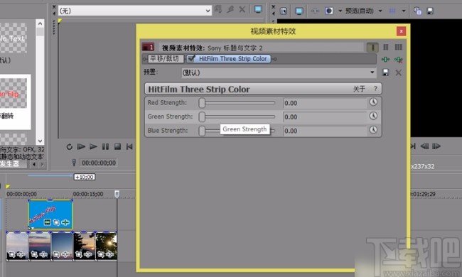Click the Red Strength value field
The height and width of the screenshot is (277, 462).
click(x=325, y=103)
